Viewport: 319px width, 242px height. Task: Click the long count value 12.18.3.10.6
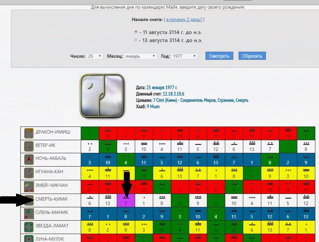click(x=174, y=94)
